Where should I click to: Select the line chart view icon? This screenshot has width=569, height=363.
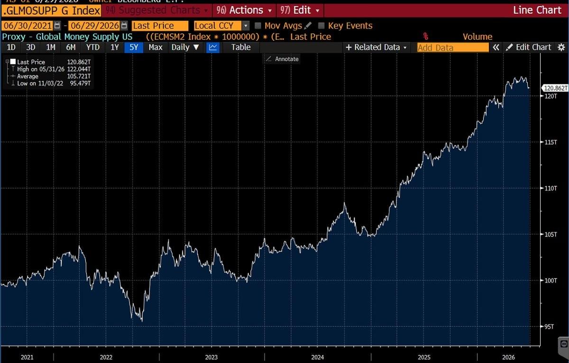click(x=213, y=47)
